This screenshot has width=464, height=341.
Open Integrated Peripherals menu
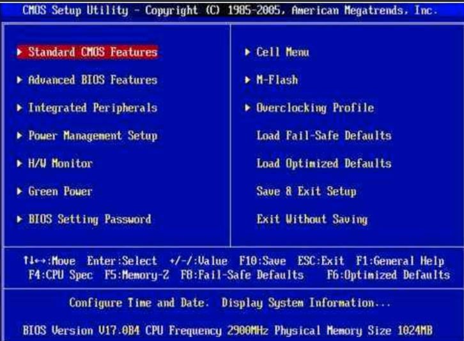93,108
